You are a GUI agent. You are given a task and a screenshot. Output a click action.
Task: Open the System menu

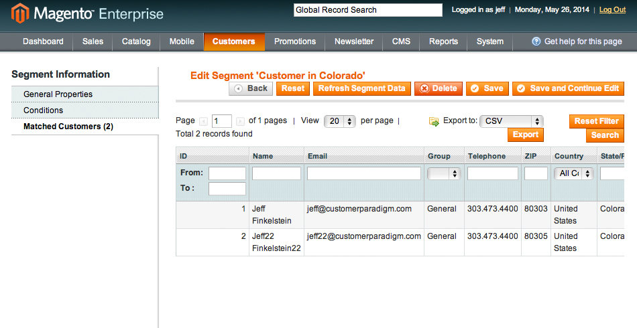pyautogui.click(x=490, y=42)
